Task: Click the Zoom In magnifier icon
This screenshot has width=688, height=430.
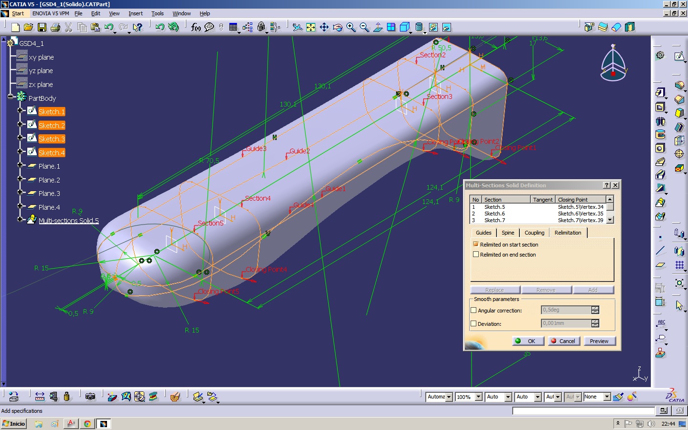Action: (x=351, y=27)
